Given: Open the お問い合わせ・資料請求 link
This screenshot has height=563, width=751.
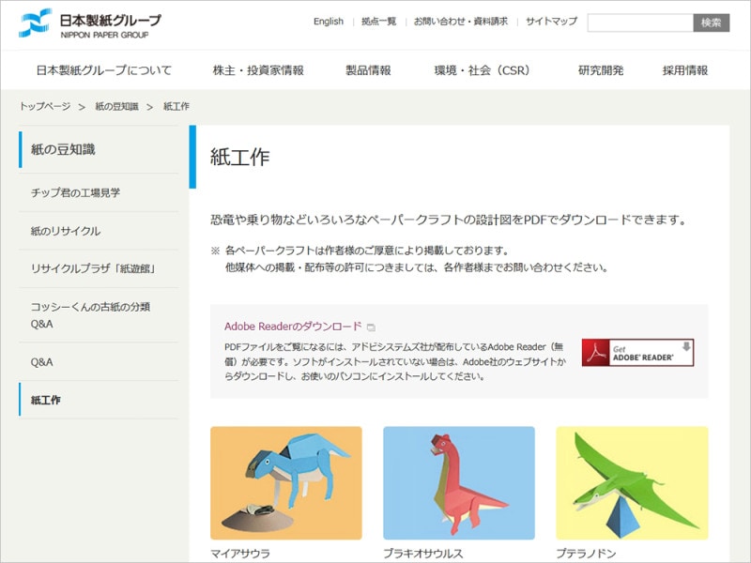Looking at the screenshot, I should click(x=462, y=21).
